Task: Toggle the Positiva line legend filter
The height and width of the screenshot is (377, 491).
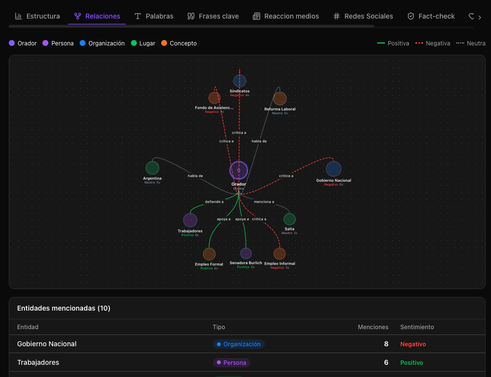Action: [380, 43]
